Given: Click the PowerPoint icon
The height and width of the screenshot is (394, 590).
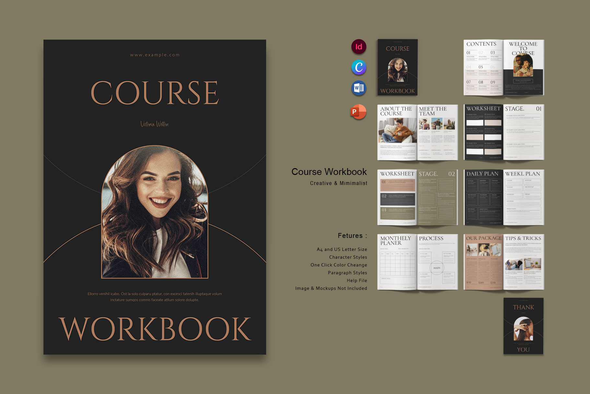Looking at the screenshot, I should (358, 112).
